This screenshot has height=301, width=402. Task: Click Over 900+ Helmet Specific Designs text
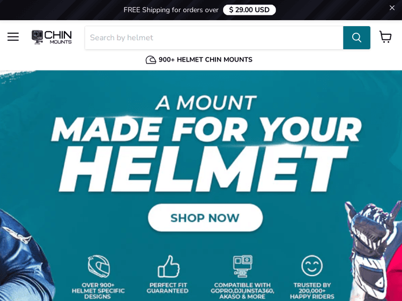click(98, 291)
